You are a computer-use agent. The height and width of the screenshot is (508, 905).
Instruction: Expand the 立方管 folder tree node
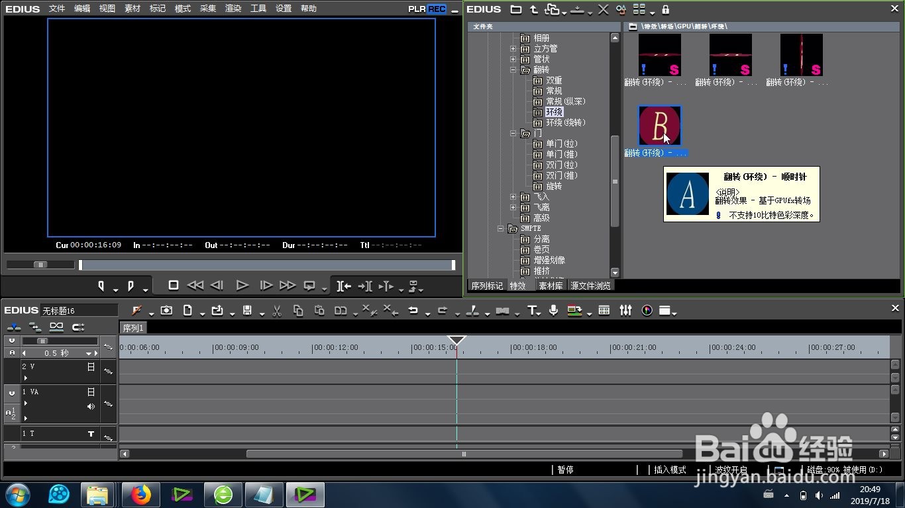coord(513,49)
